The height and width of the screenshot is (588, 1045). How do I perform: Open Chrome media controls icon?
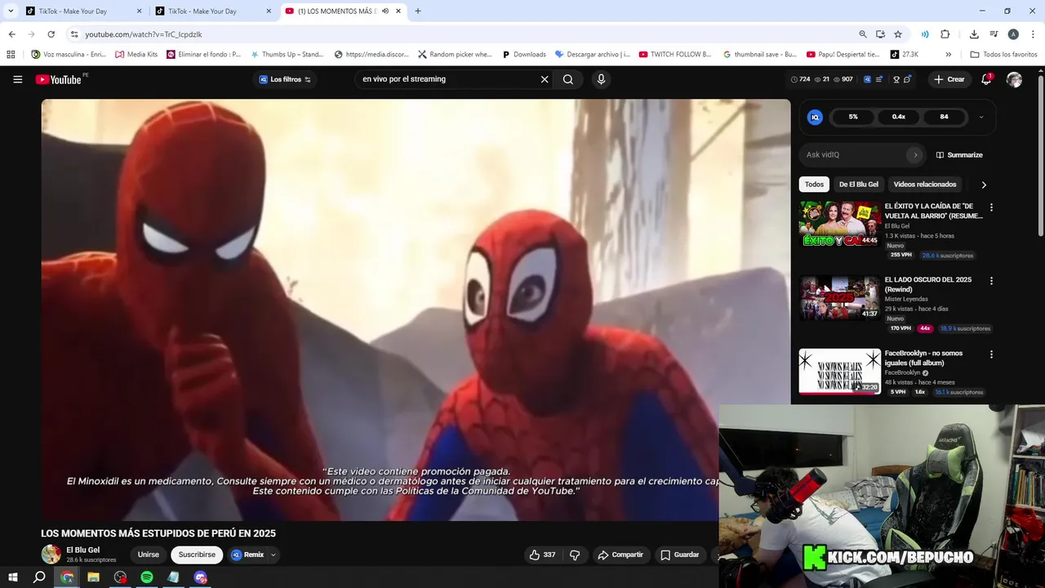tap(994, 34)
